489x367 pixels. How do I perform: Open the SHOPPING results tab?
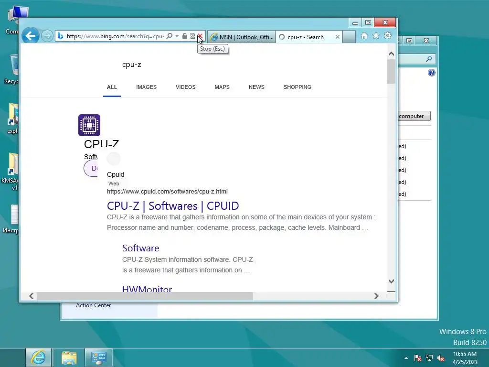(298, 87)
